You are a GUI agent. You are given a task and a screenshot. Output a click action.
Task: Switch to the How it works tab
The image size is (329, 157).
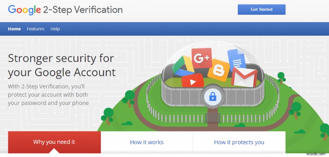tap(147, 142)
